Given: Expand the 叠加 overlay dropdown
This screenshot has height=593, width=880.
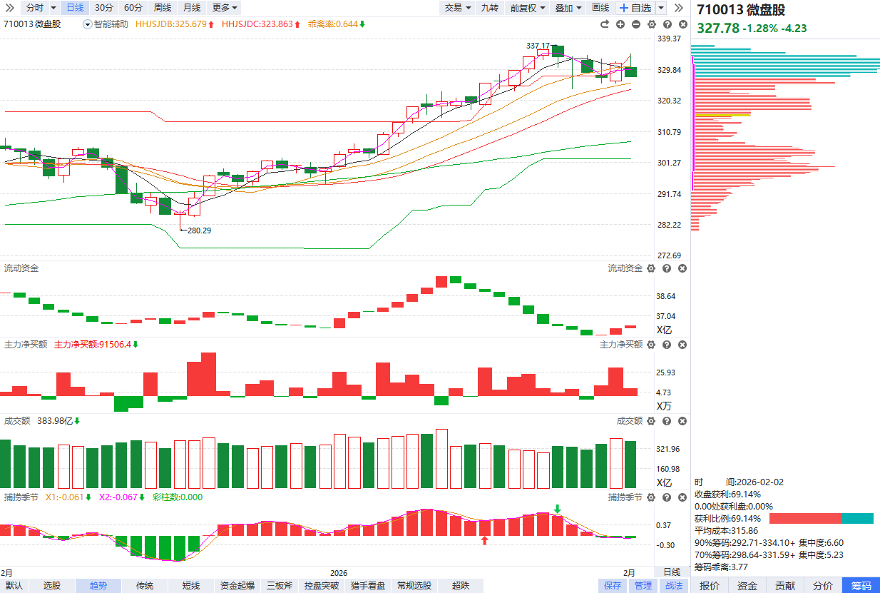Looking at the screenshot, I should [x=568, y=8].
